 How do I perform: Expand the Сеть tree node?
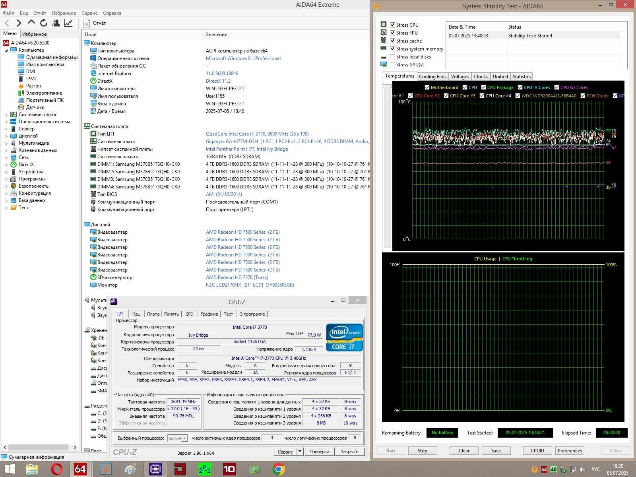[x=6, y=157]
